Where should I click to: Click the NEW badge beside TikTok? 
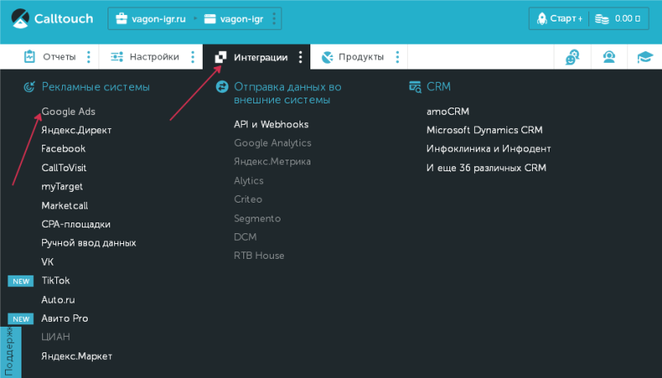click(x=21, y=281)
